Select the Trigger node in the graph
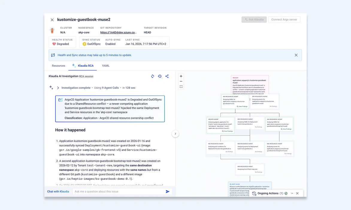This screenshot has width=351, height=210. click(x=250, y=85)
